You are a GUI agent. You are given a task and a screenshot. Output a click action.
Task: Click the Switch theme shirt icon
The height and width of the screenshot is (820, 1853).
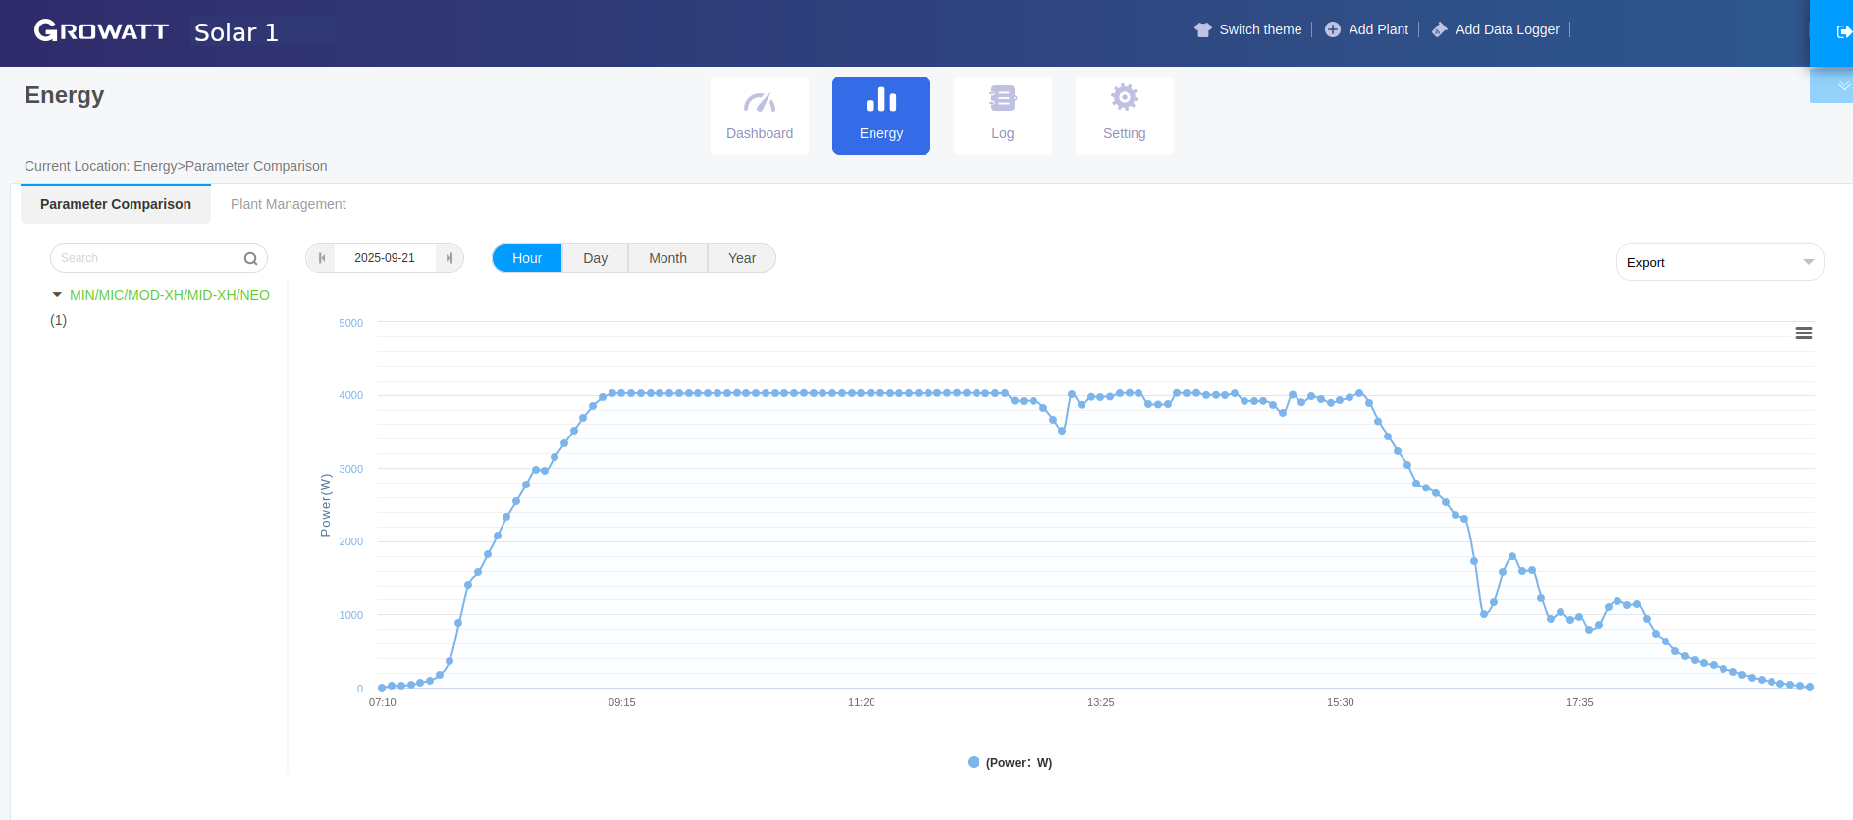point(1203,29)
